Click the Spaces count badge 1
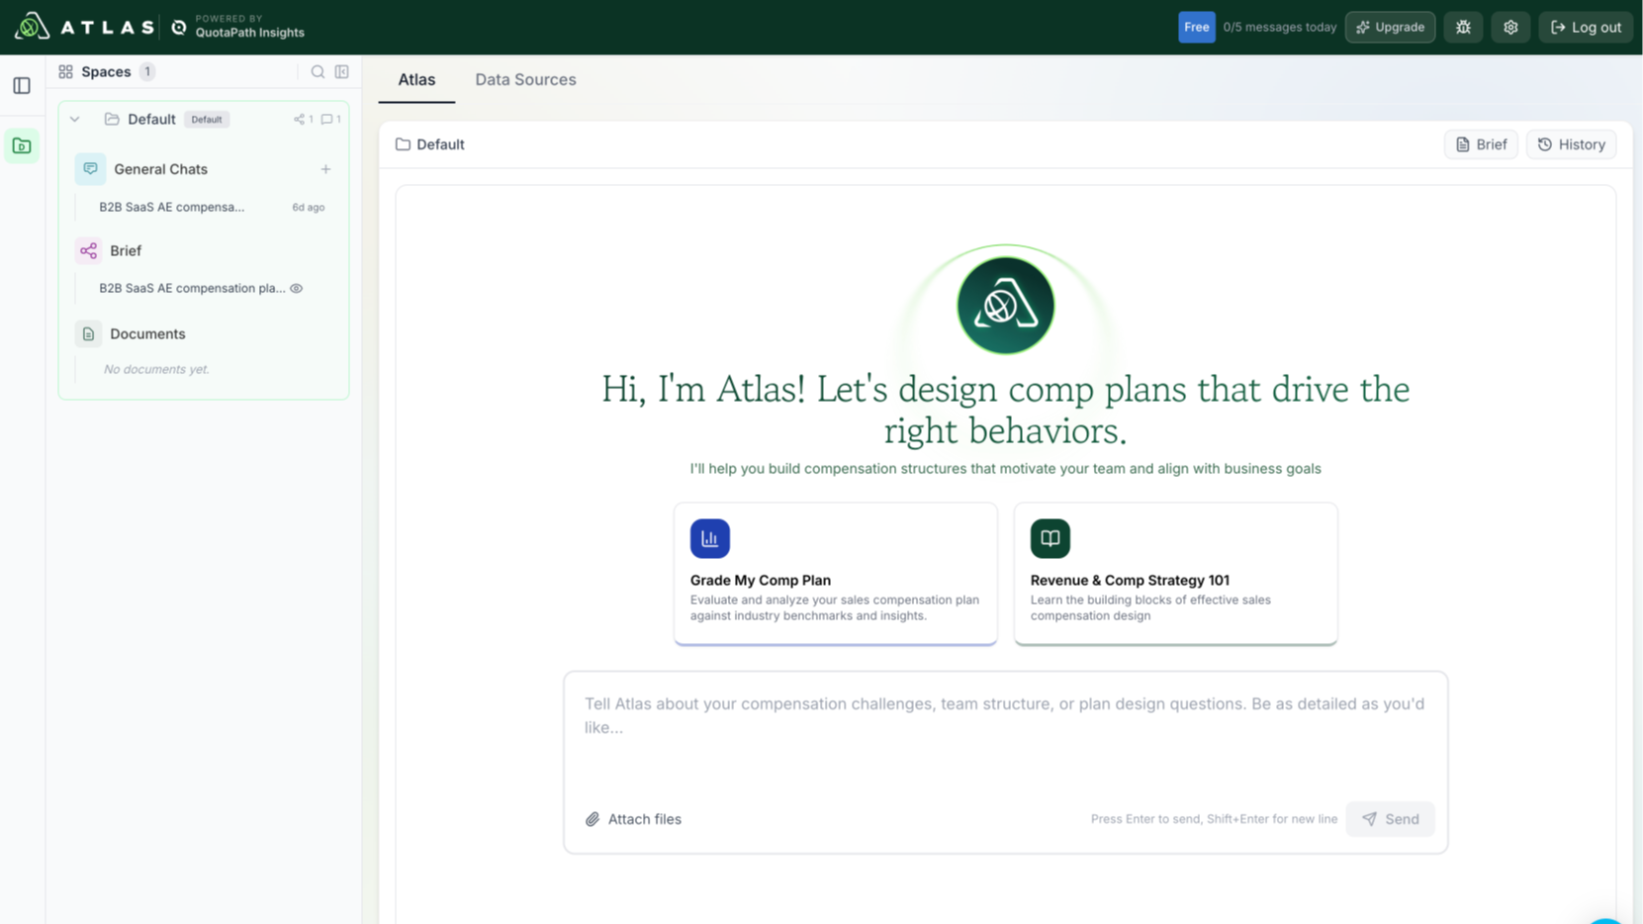Screen dimensions: 1643x924 [x=147, y=71]
